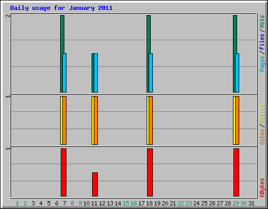Click day "10" on the date axis

click(x=86, y=203)
